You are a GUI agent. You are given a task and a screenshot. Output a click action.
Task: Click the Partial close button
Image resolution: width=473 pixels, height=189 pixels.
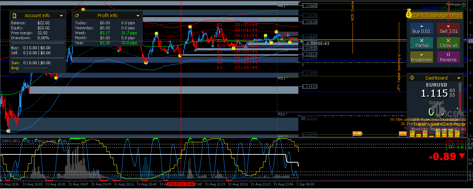[x=421, y=43]
